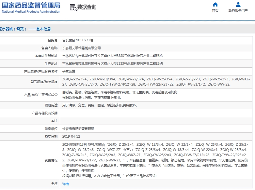Screen dimensions: 255x190
Task: Click the 产品名称/产品分类名称 row label
Action: tap(41, 71)
